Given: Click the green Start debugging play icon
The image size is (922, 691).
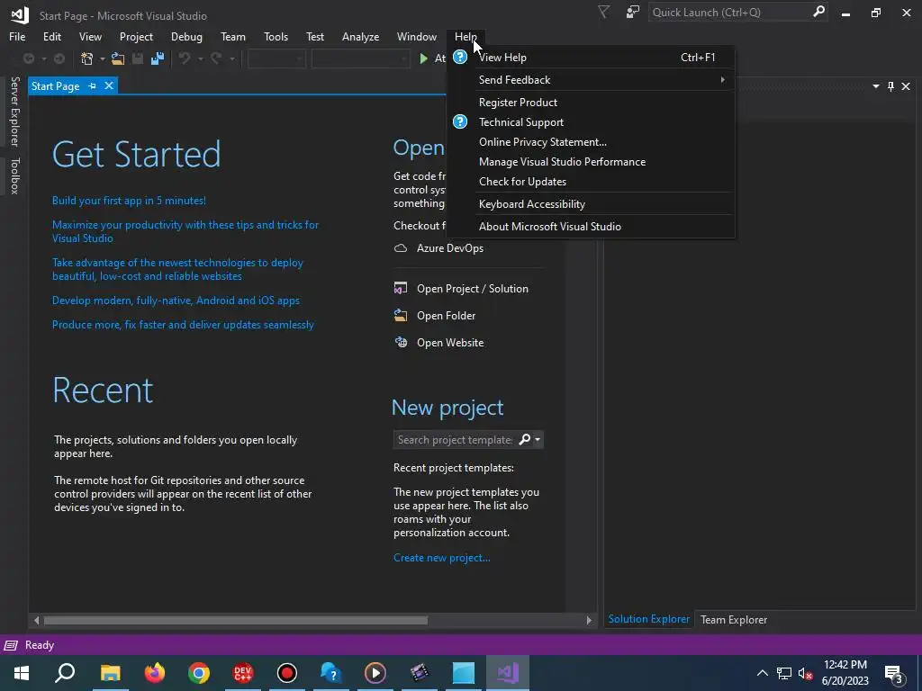Looking at the screenshot, I should coord(423,58).
